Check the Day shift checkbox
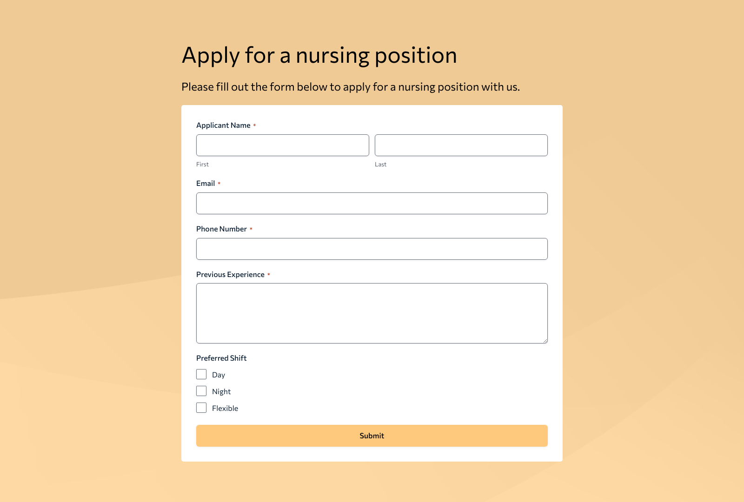 pos(201,374)
